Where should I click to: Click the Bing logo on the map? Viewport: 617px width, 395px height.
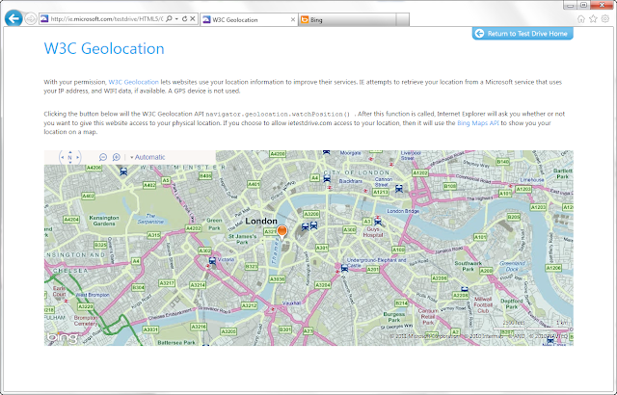coord(62,337)
